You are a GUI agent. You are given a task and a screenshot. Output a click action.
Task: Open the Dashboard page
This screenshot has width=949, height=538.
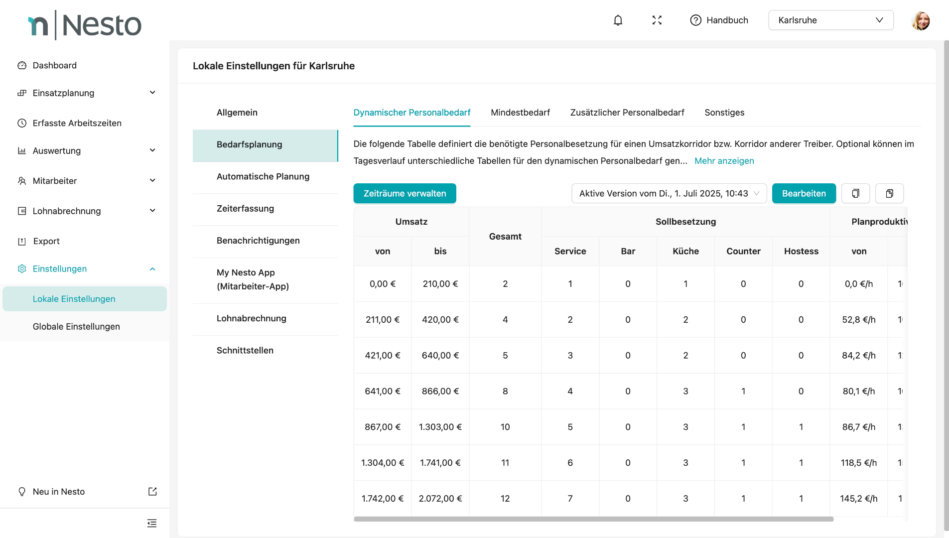point(54,65)
